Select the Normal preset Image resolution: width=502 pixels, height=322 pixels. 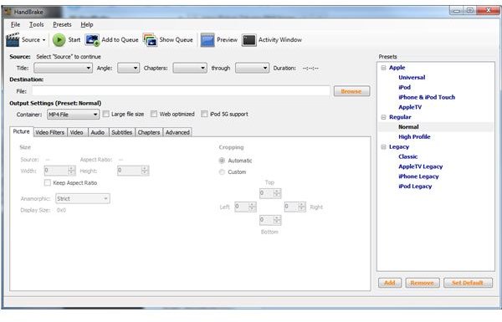click(408, 127)
